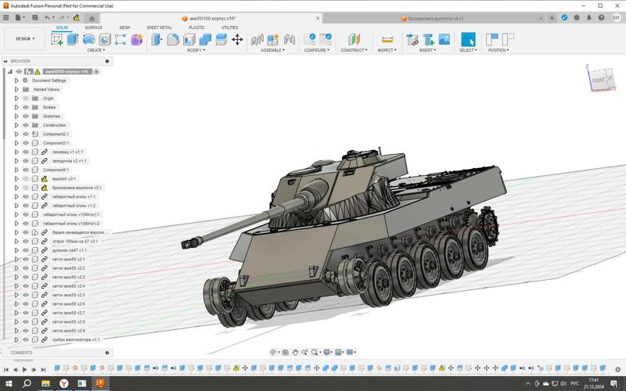Screen dimensions: 626x391
Task: Play the timeline
Action: (x=25, y=369)
